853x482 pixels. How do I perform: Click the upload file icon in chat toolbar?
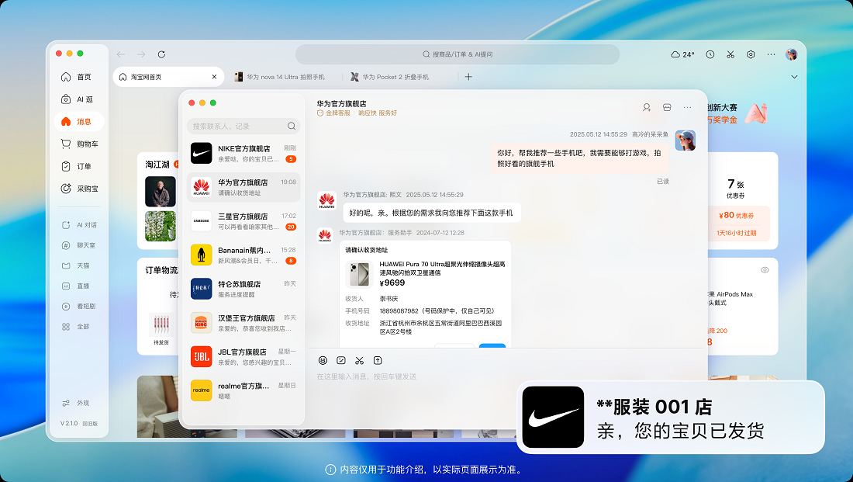[x=378, y=360]
